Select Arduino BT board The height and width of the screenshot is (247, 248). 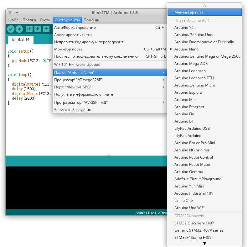click(x=204, y=121)
